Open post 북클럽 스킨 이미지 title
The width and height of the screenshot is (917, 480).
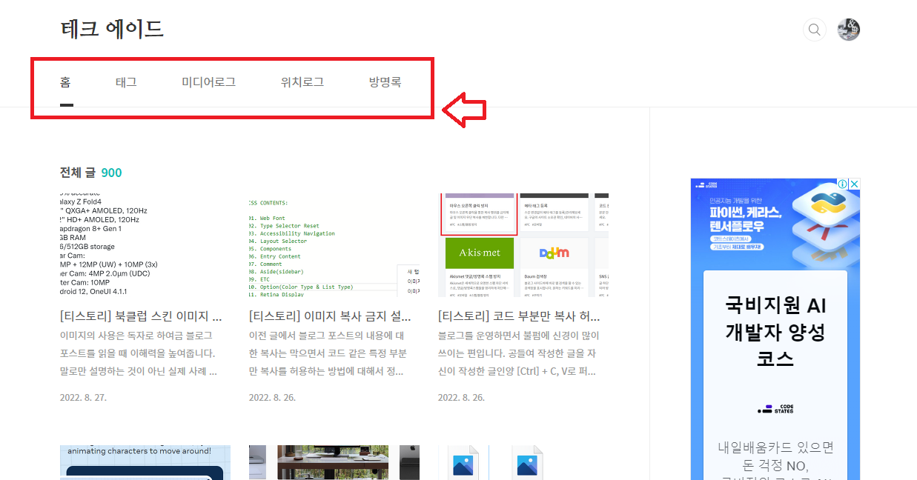coord(141,316)
